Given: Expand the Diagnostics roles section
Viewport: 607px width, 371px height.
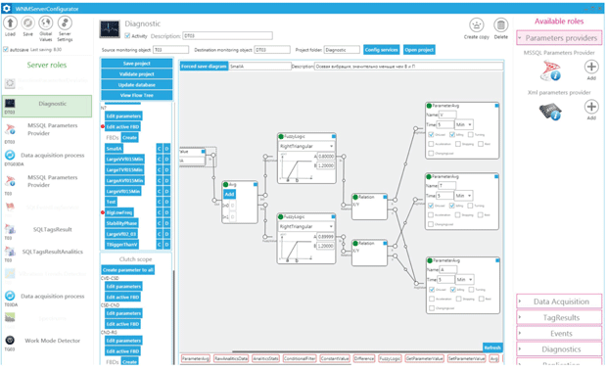Looking at the screenshot, I should (559, 349).
